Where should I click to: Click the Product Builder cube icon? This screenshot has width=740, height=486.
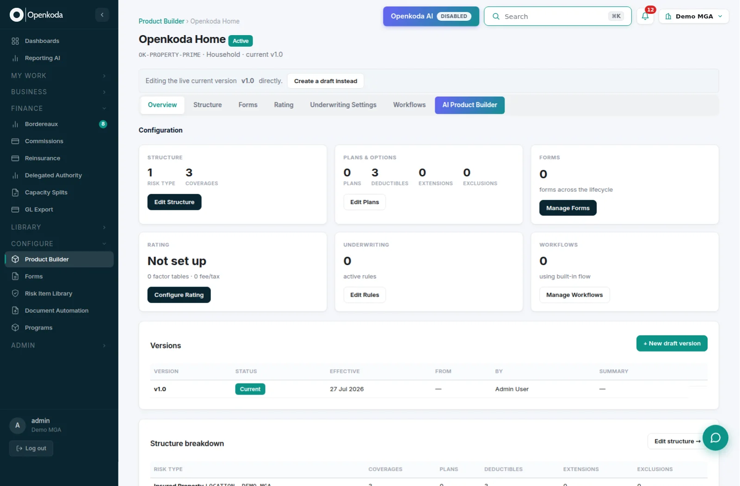click(x=15, y=260)
